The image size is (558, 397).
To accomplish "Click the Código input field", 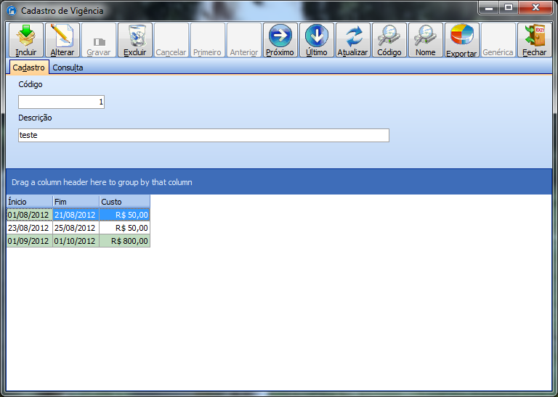I will coord(61,102).
